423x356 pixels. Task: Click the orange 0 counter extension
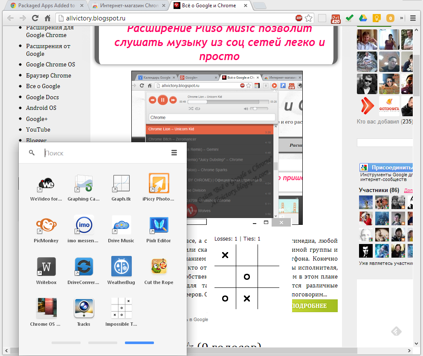pos(390,18)
